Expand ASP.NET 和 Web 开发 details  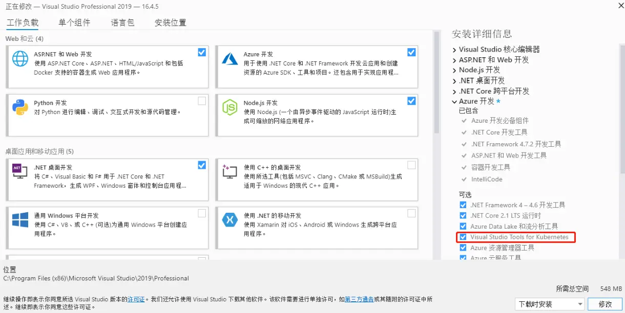pos(454,60)
